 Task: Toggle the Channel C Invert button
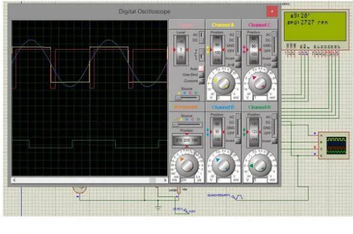click(x=274, y=59)
